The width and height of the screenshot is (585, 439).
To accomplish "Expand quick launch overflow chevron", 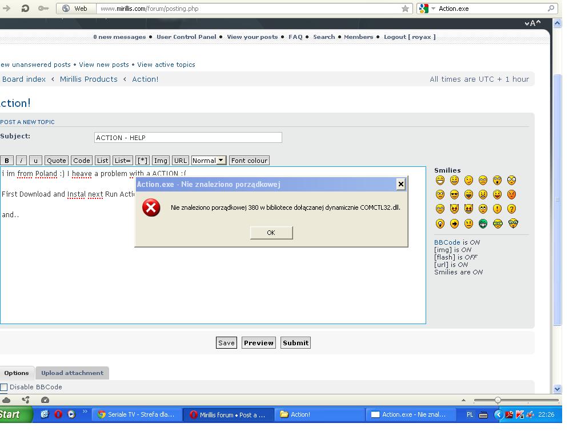I will point(85,412).
